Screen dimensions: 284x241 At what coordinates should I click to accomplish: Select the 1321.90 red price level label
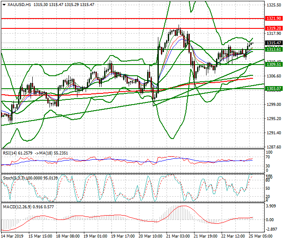(274, 19)
